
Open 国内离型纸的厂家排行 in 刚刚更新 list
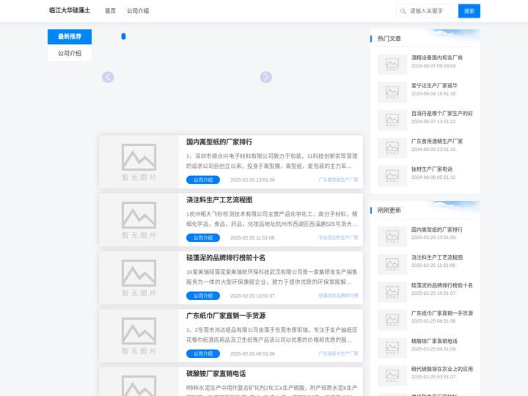pyautogui.click(x=437, y=230)
